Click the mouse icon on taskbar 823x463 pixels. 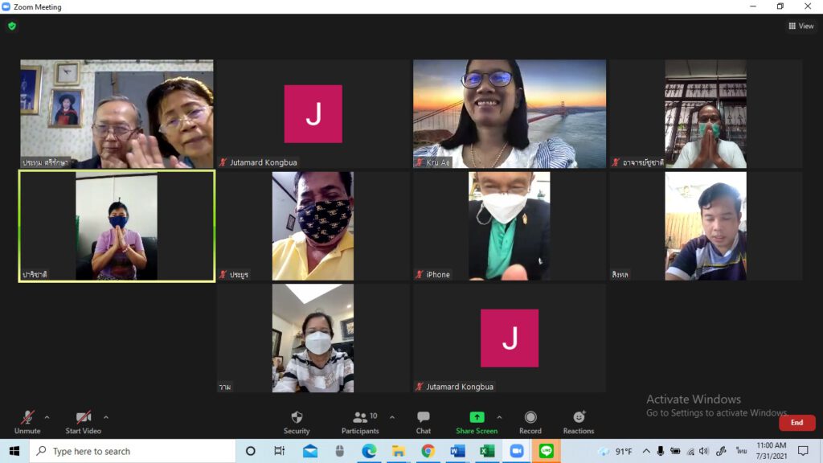click(x=340, y=451)
